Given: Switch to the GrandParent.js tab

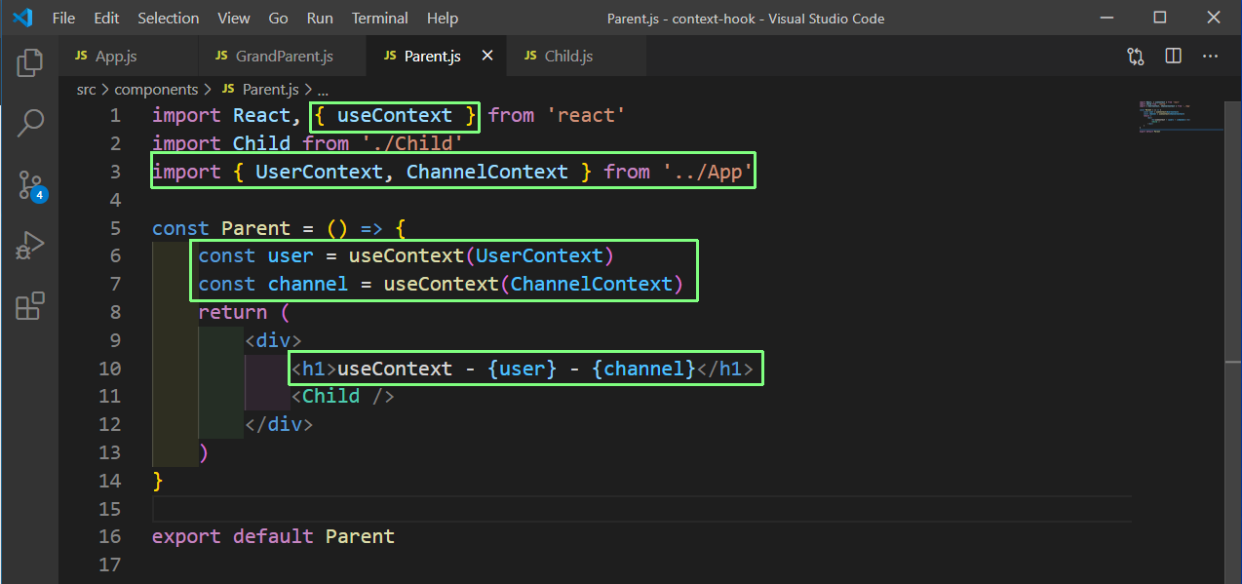Looking at the screenshot, I should (283, 57).
